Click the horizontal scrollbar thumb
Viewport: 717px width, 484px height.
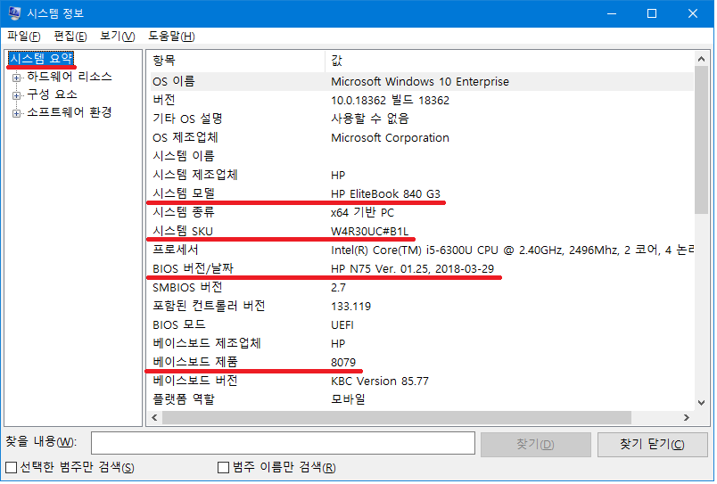[397, 418]
